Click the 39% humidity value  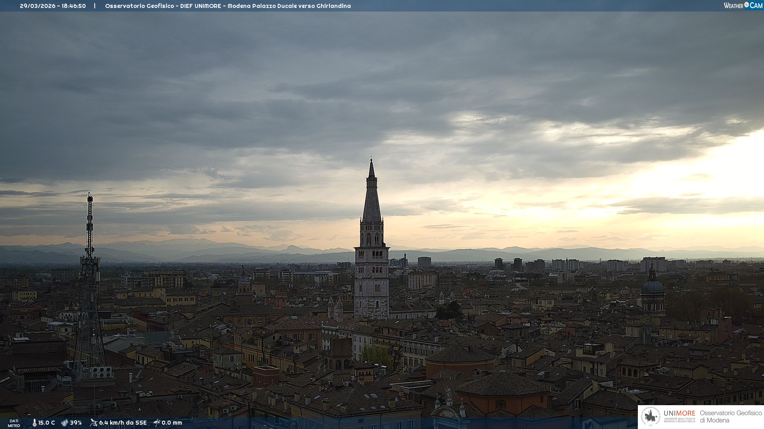click(x=76, y=423)
